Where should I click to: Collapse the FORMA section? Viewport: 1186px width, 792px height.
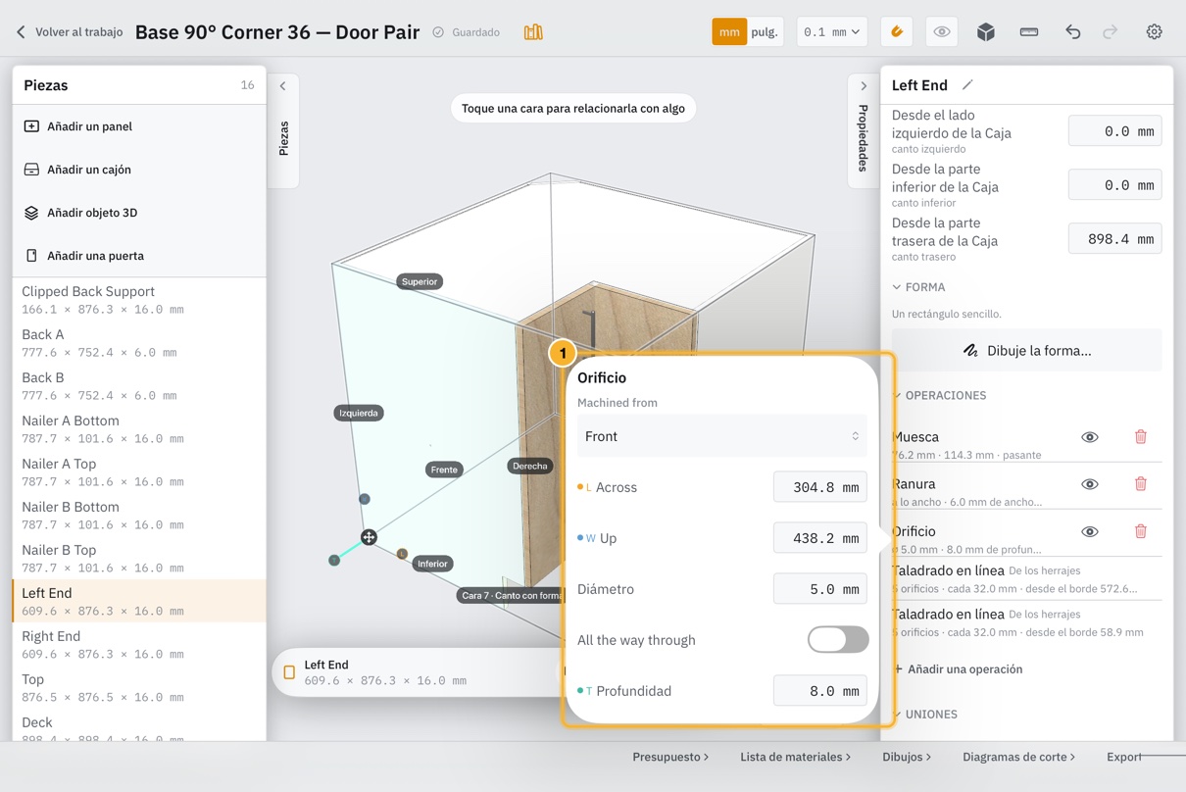918,287
